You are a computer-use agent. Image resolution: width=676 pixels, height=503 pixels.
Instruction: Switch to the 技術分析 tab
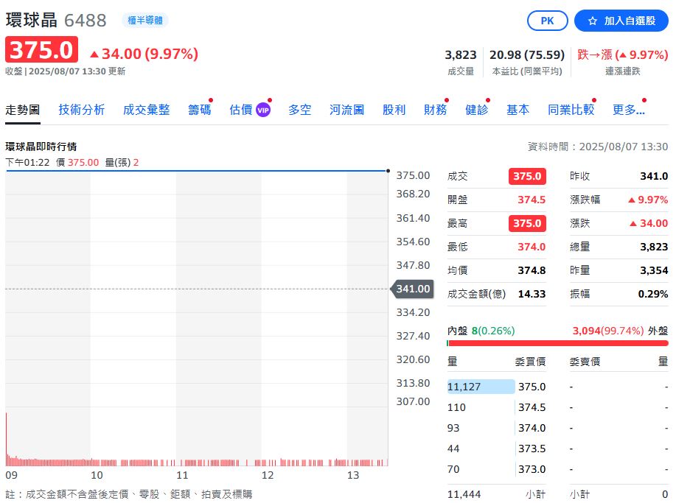[82, 110]
